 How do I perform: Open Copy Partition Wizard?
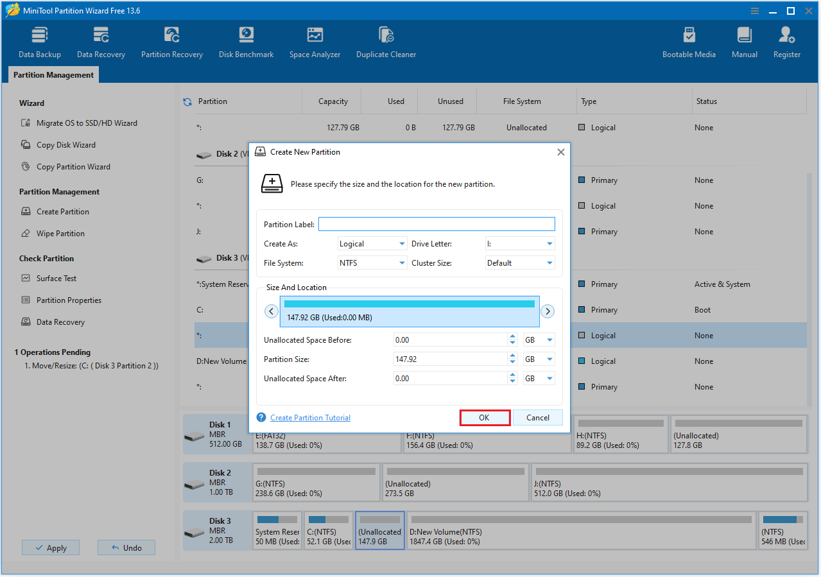pos(65,167)
